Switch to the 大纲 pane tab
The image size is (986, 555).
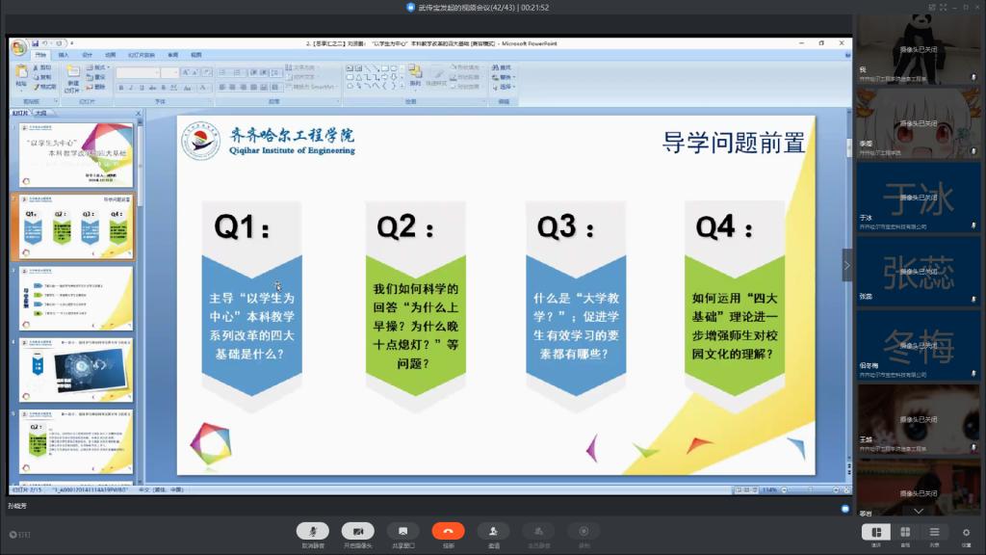click(x=40, y=113)
